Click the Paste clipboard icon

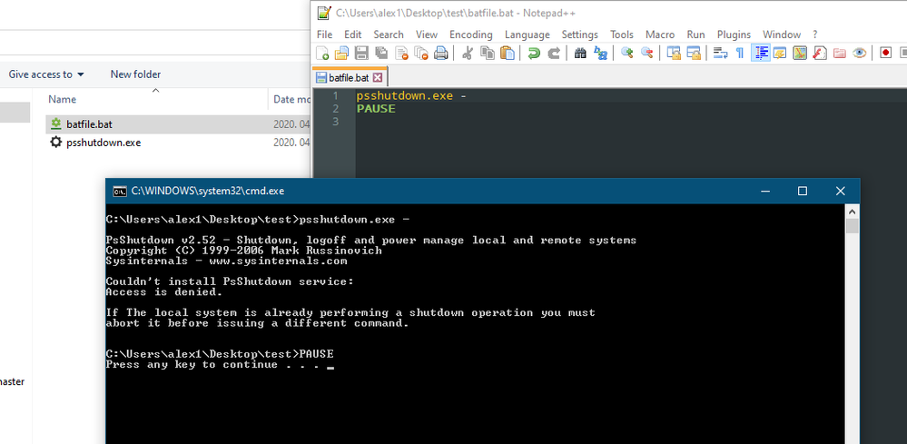(x=508, y=54)
